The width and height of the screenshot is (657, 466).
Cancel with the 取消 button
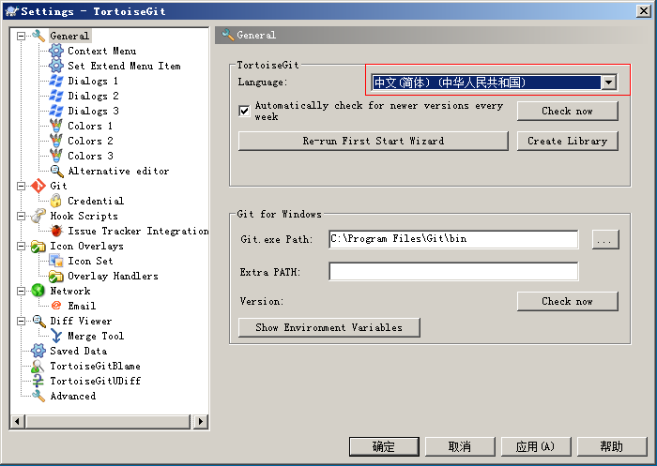(x=460, y=446)
